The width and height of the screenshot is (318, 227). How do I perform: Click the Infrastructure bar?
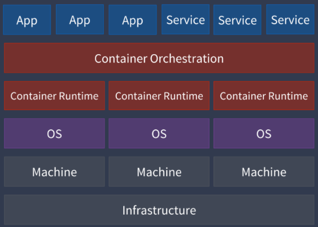[x=158, y=210]
